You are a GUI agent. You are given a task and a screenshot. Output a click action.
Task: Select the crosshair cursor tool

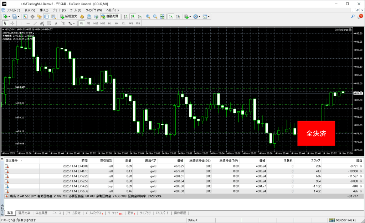tap(12, 23)
